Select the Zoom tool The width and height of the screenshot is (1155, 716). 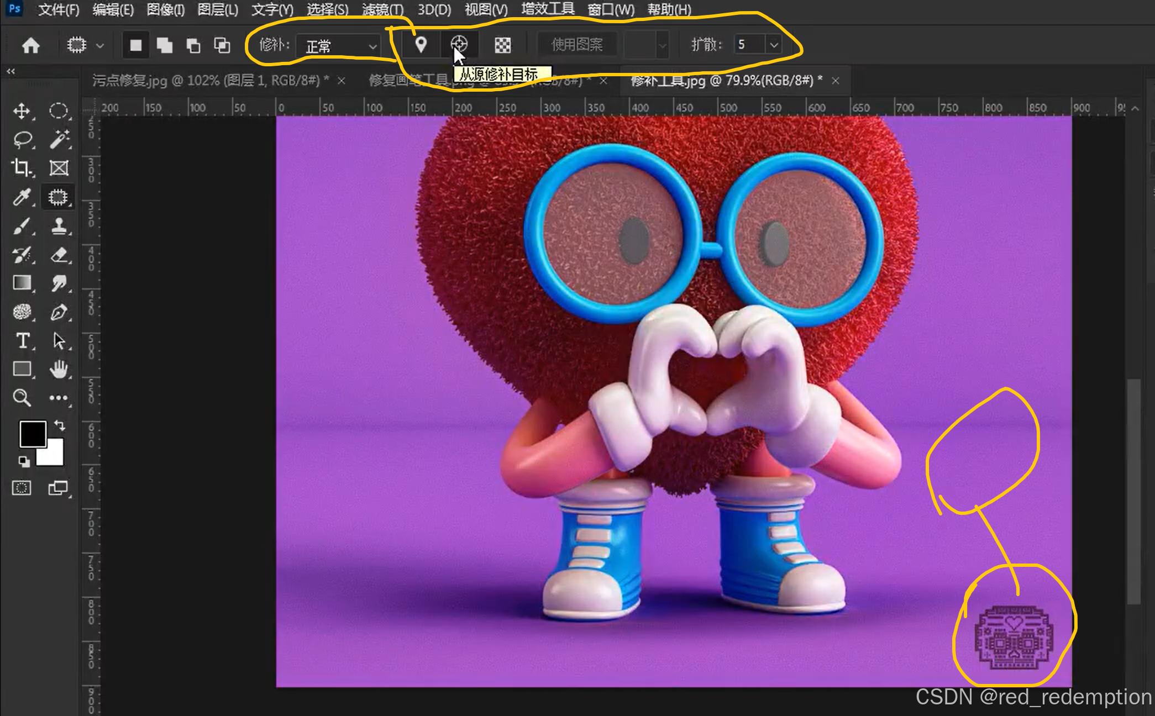(x=22, y=398)
